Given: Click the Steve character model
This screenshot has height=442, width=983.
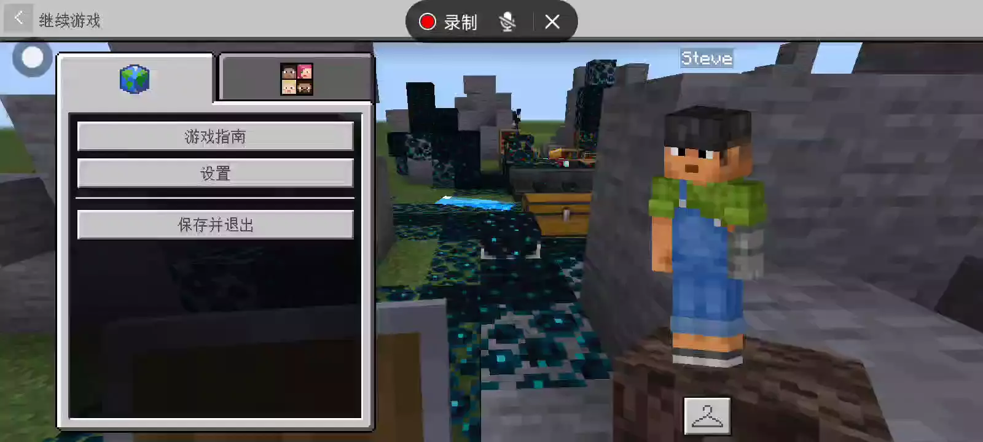Looking at the screenshot, I should (x=708, y=236).
